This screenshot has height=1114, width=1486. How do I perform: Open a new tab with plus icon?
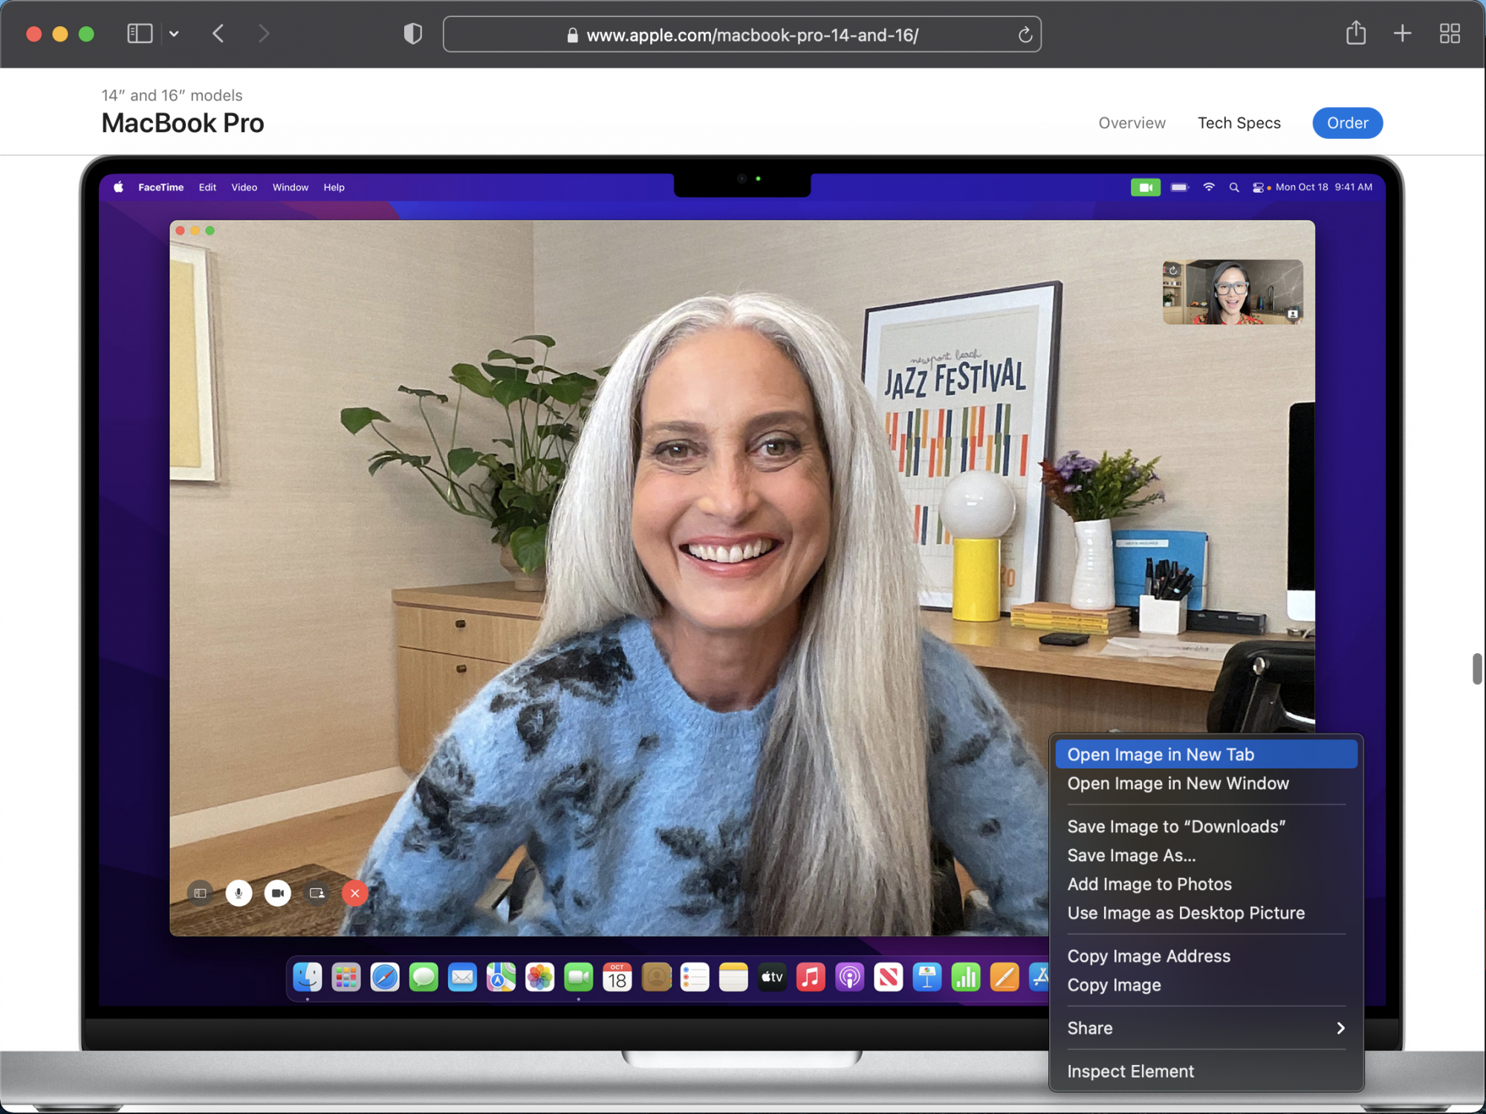point(1402,33)
